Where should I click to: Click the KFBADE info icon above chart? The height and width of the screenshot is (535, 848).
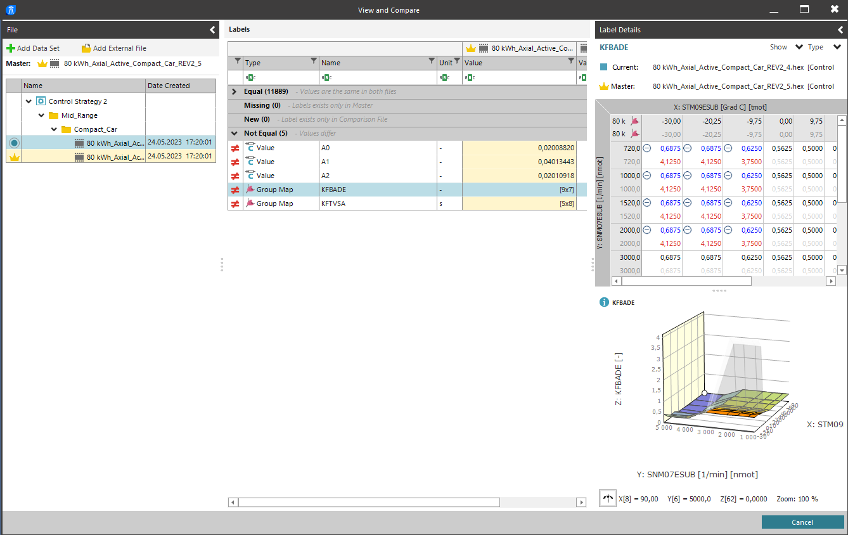pyautogui.click(x=604, y=302)
